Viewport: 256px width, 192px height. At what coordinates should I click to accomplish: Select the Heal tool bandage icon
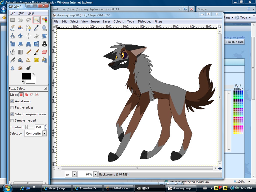[x=36, y=60]
